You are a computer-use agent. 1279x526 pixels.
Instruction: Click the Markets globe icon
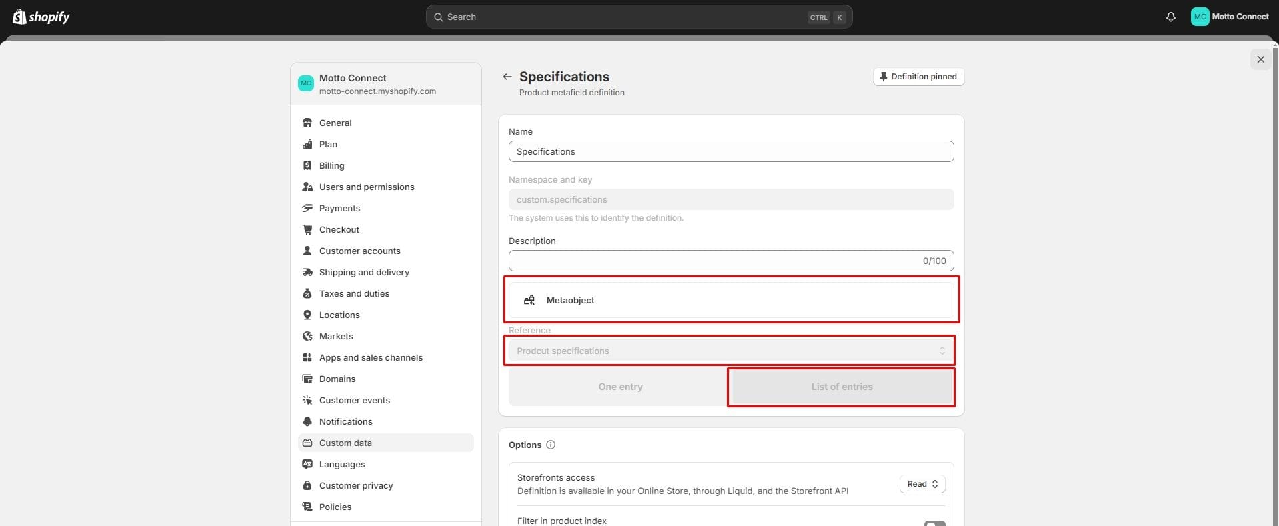307,336
